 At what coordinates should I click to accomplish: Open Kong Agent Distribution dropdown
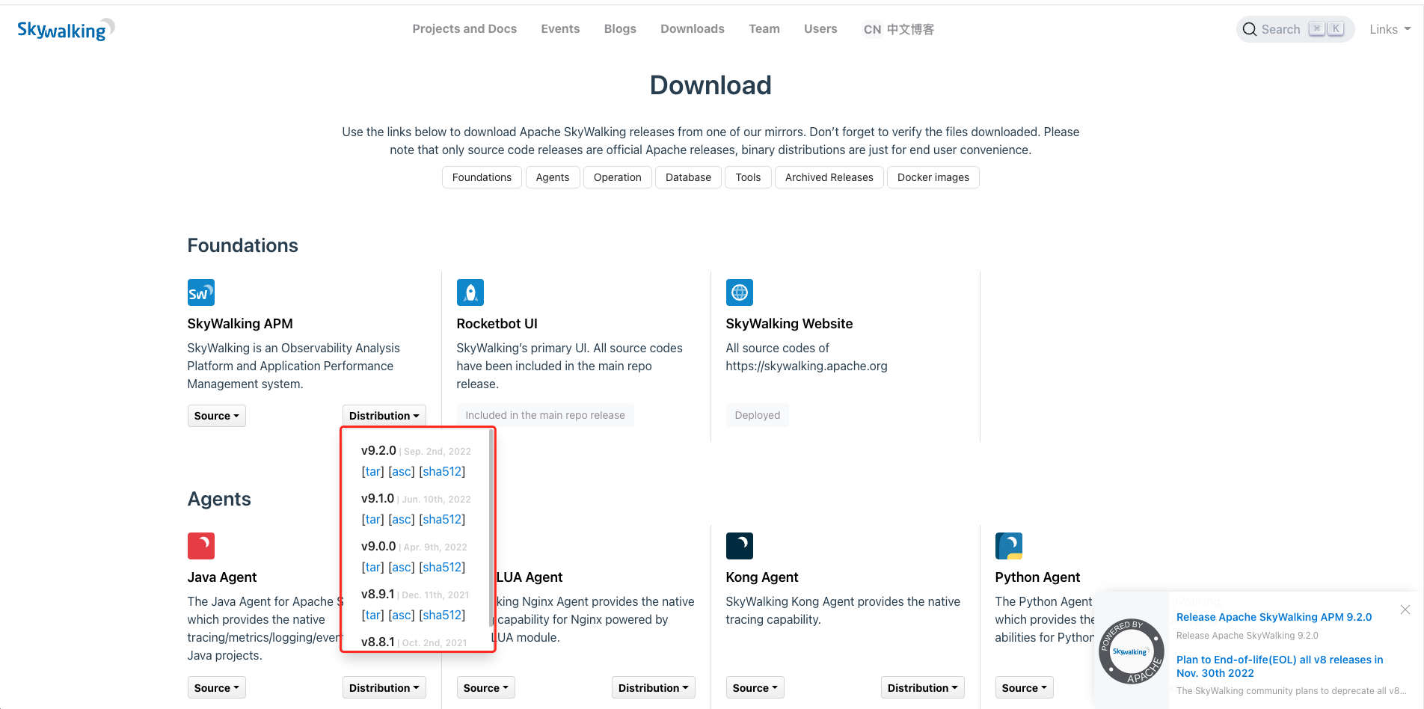pos(922,688)
